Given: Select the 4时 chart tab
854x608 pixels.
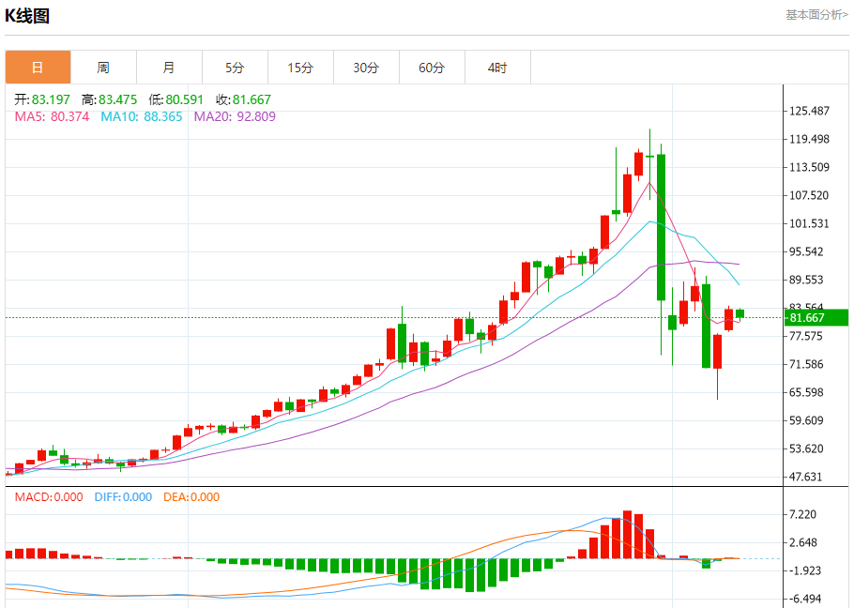Looking at the screenshot, I should point(497,68).
